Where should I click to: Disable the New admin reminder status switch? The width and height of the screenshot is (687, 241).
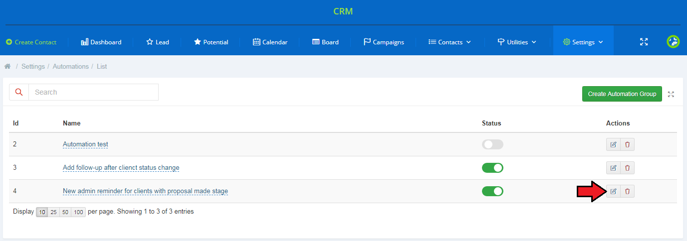492,191
